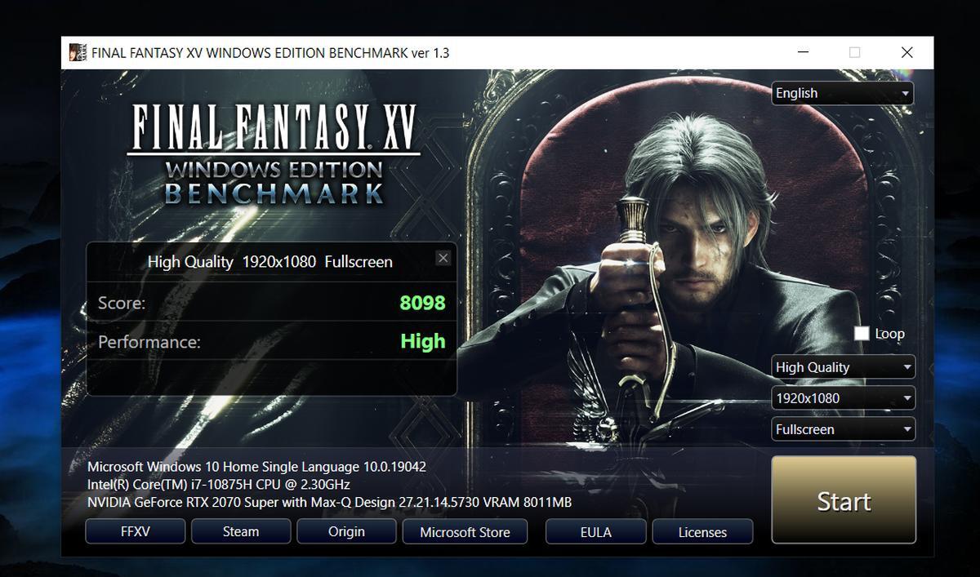Click the High Quality 1920x1080 Fullscreen heading

point(270,262)
